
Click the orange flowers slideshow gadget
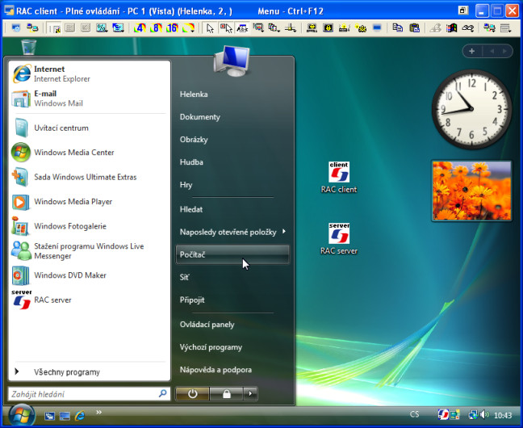471,191
